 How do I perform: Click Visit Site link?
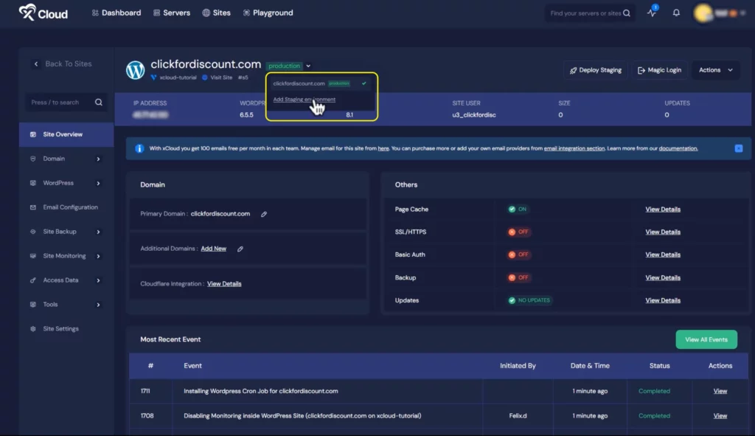pos(218,77)
